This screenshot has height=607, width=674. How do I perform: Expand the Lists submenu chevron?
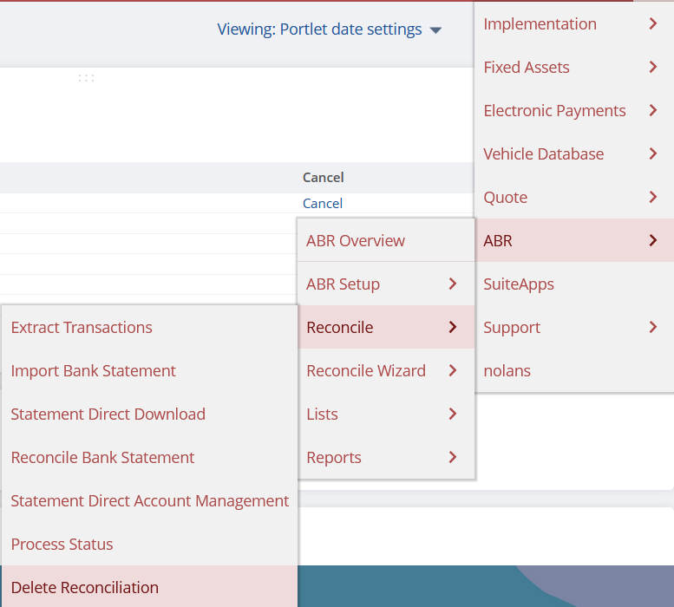pyautogui.click(x=452, y=414)
